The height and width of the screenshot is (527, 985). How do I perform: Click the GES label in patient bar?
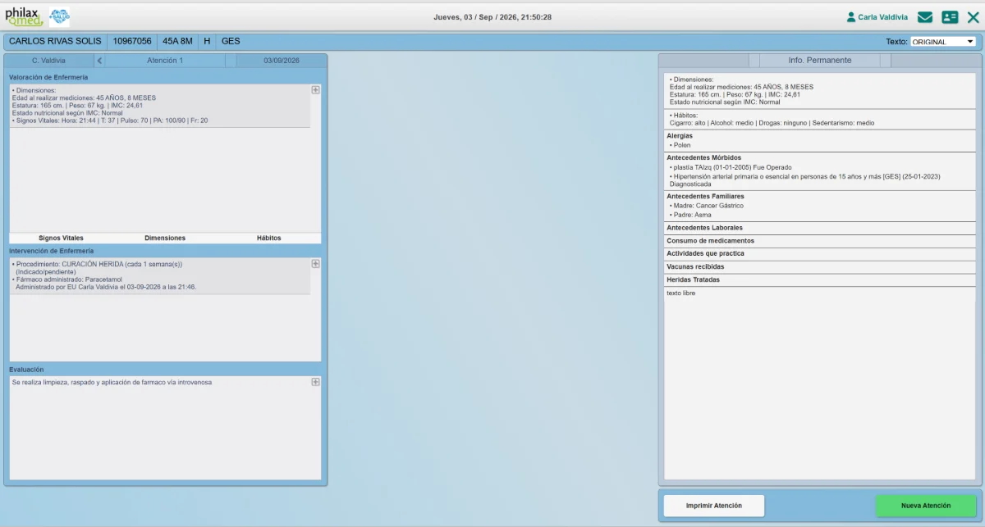click(231, 41)
